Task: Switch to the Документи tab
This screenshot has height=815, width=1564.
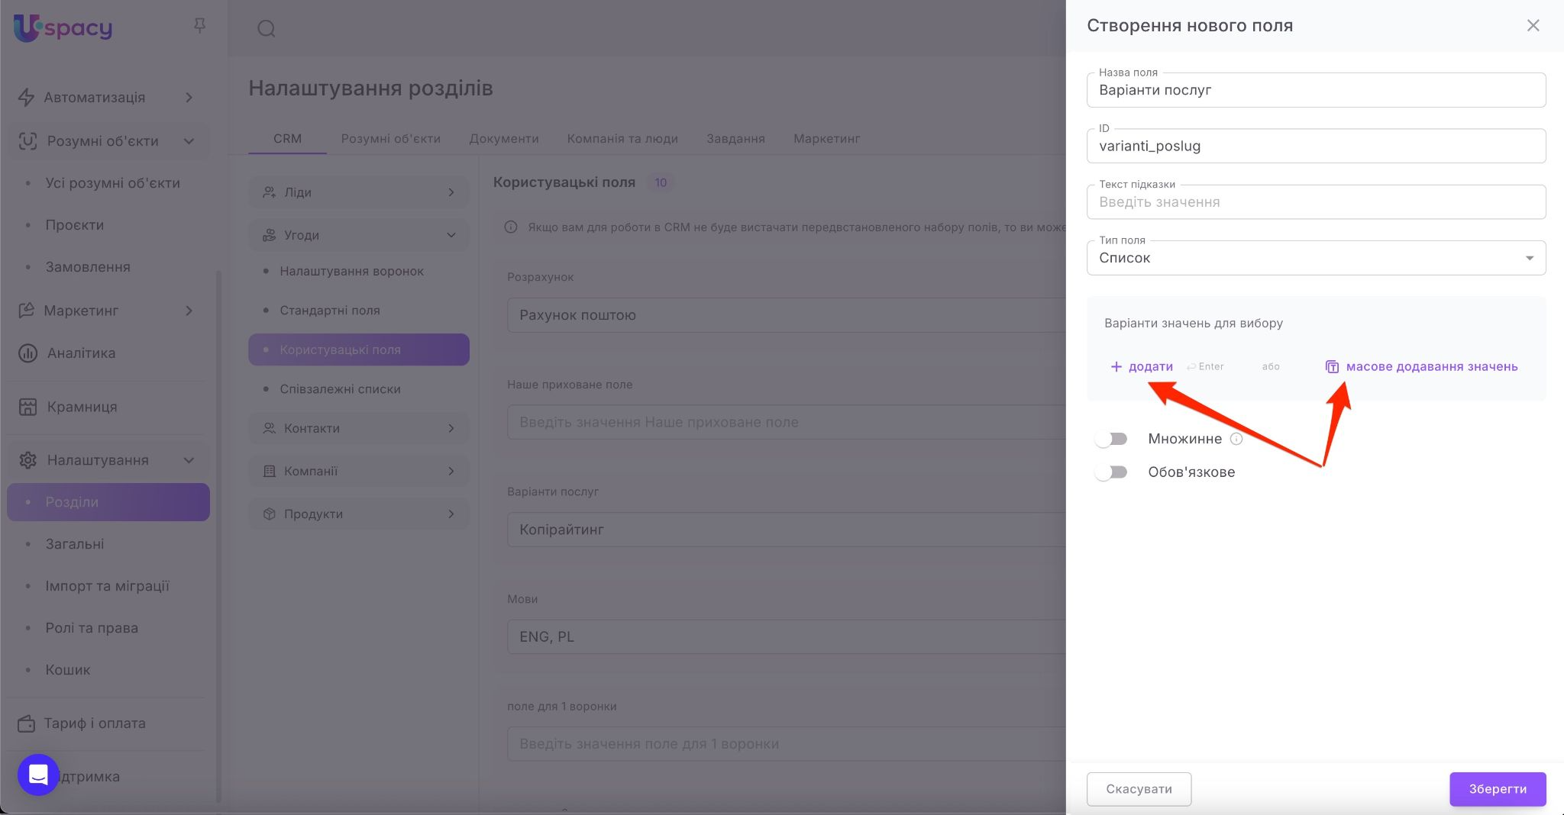Action: click(503, 139)
